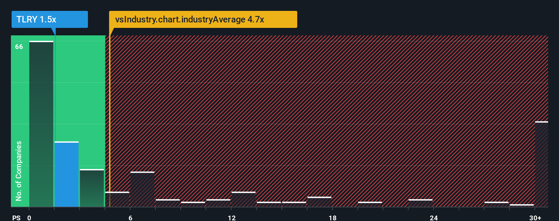Select the tallest dark green bar at 0
Screen dimensions: 559x221
pyautogui.click(x=41, y=124)
